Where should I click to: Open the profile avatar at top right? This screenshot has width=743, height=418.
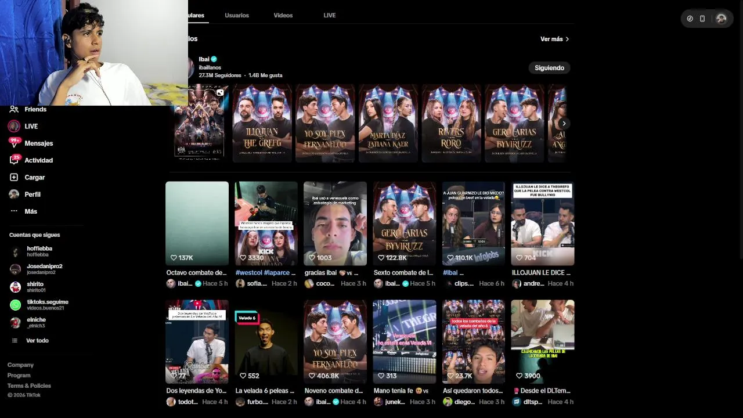tap(722, 19)
